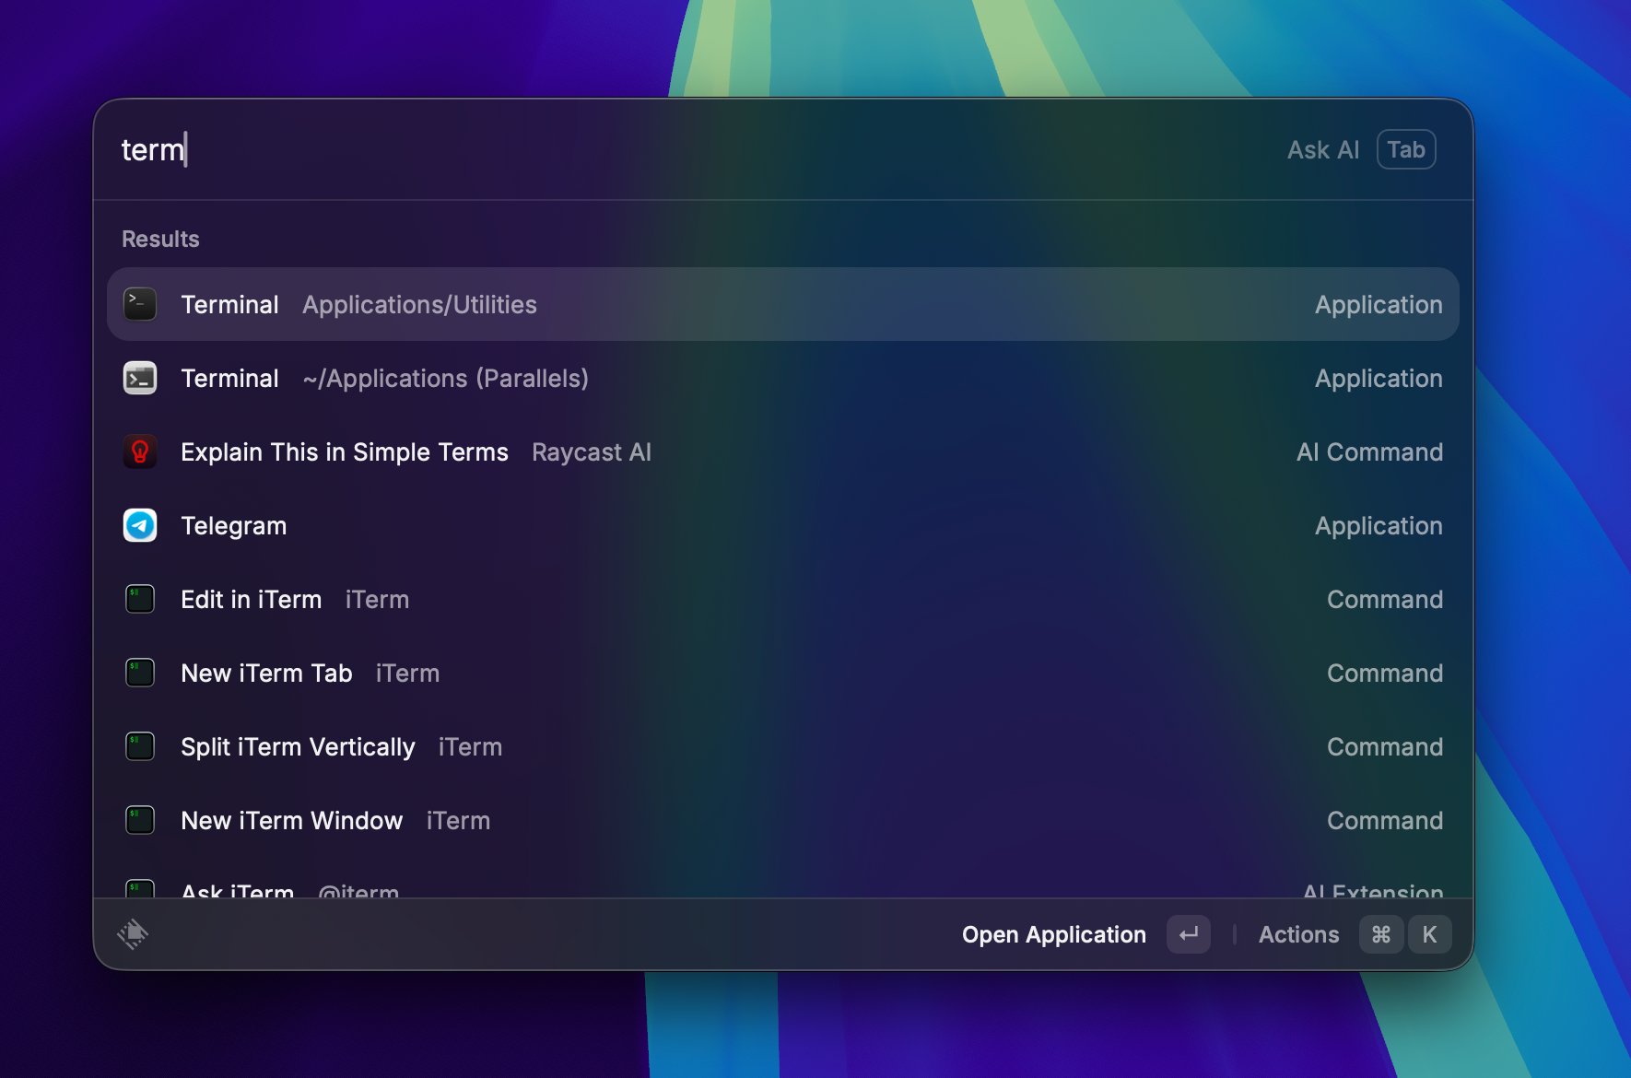
Task: Click the Telegram paper plane icon
Action: pyautogui.click(x=140, y=525)
